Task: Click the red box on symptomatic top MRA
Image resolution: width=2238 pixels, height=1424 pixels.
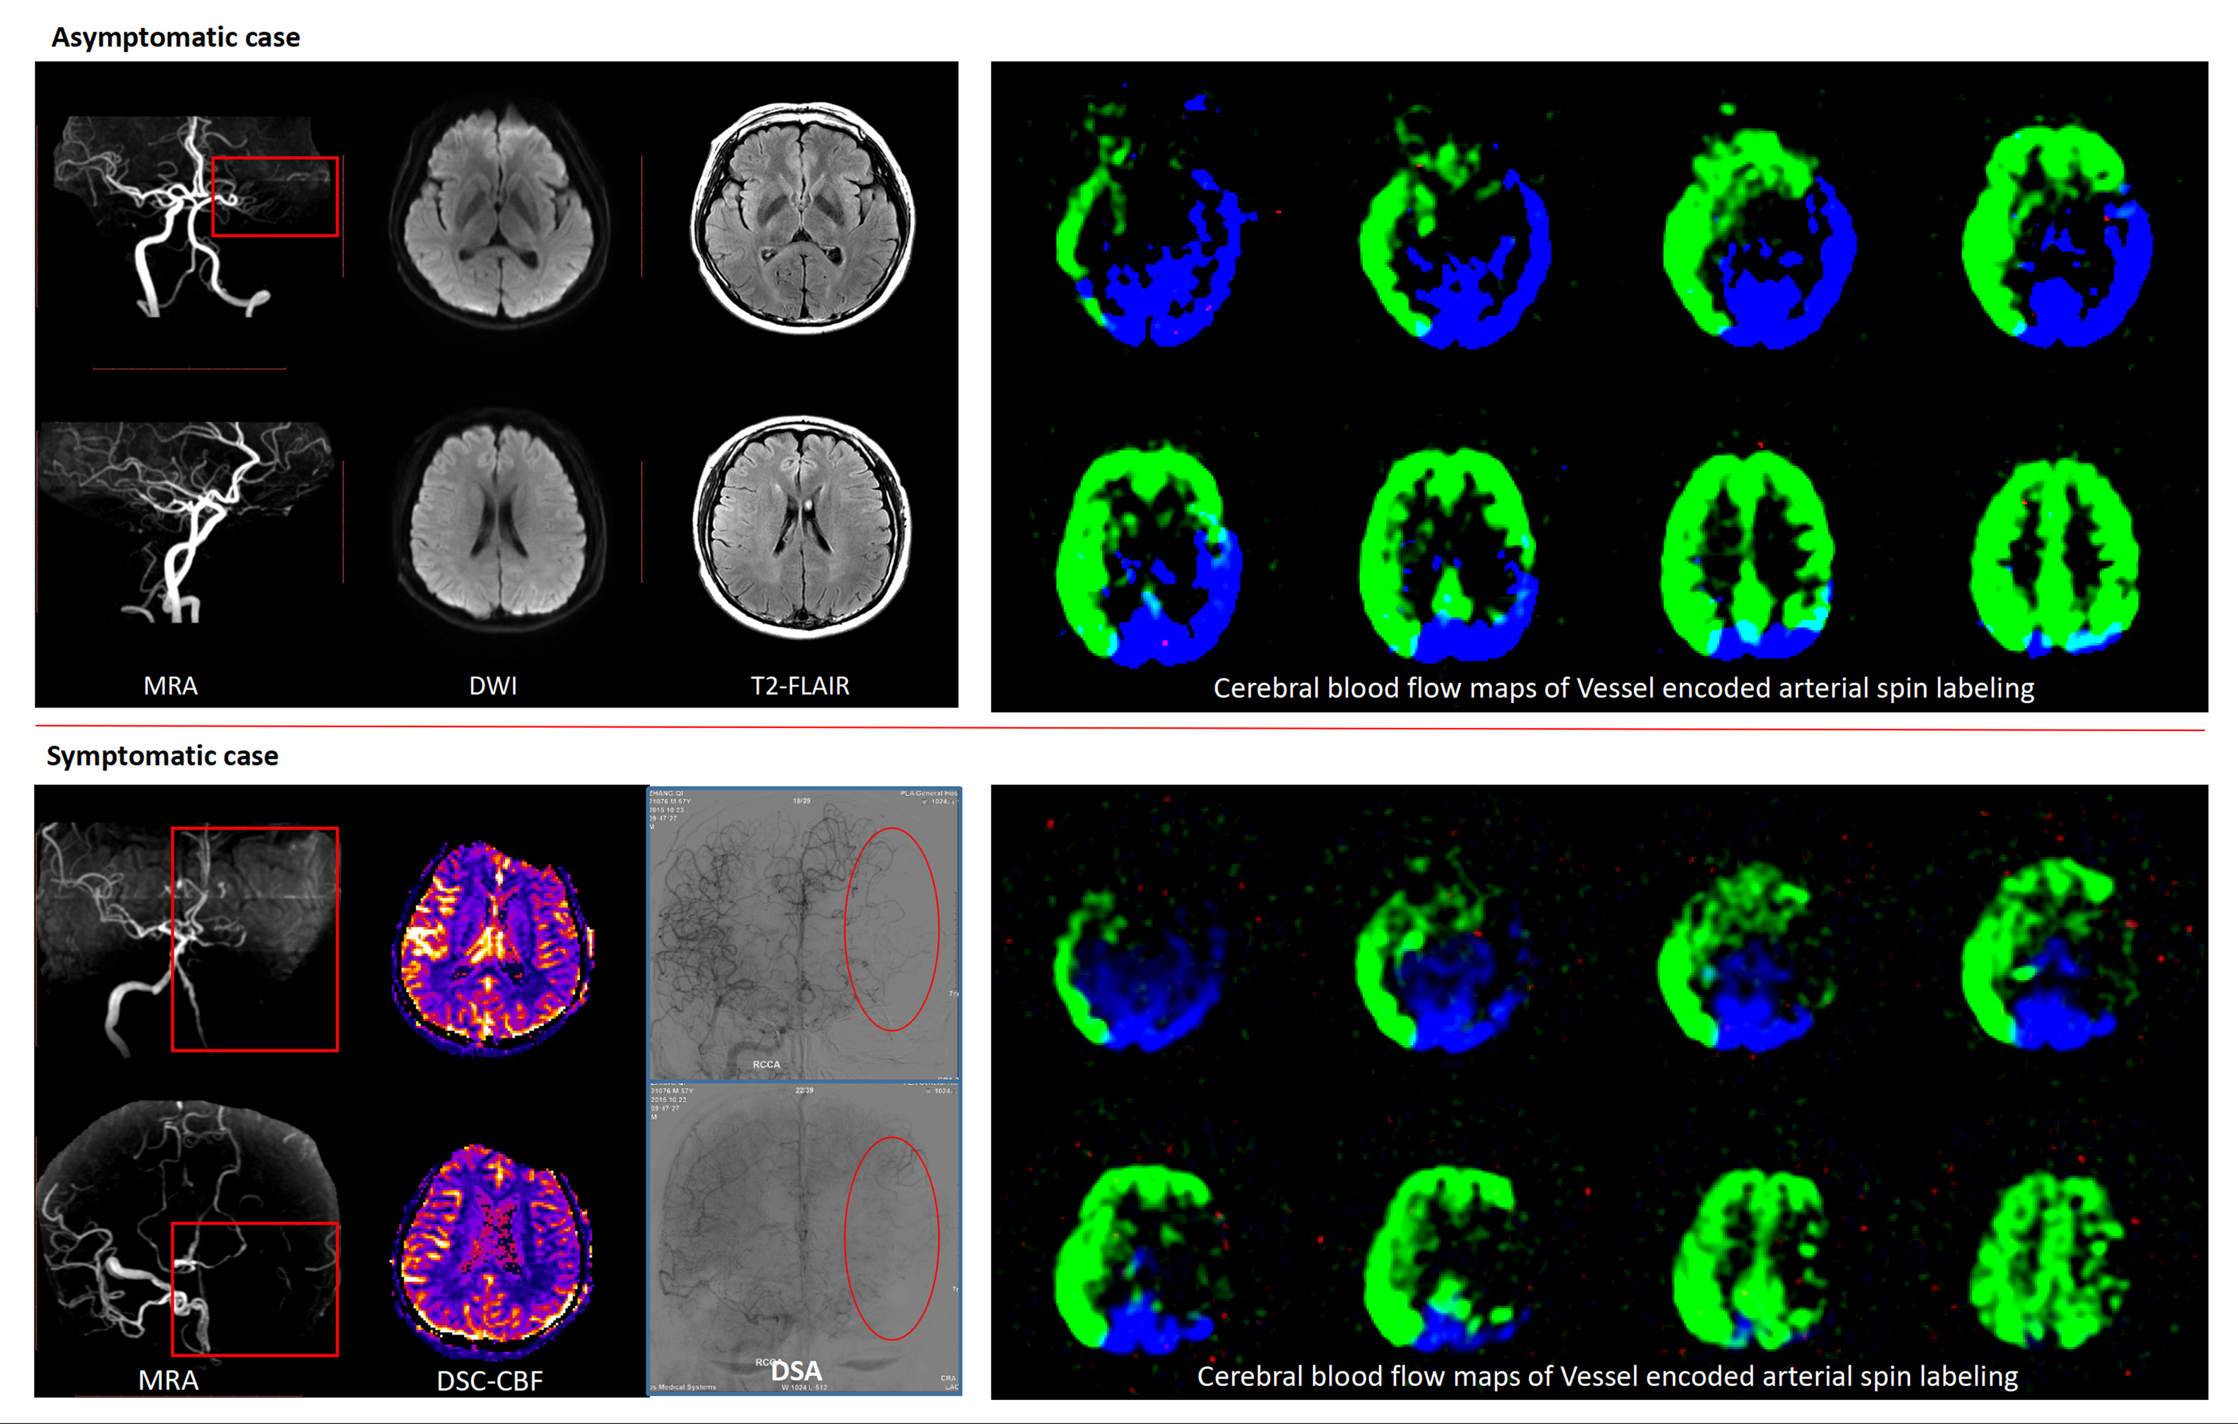Action: pos(255,939)
